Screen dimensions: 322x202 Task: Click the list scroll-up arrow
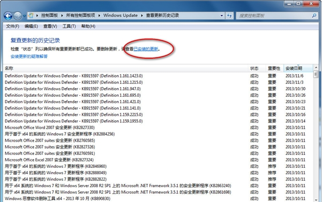pyautogui.click(x=316, y=67)
